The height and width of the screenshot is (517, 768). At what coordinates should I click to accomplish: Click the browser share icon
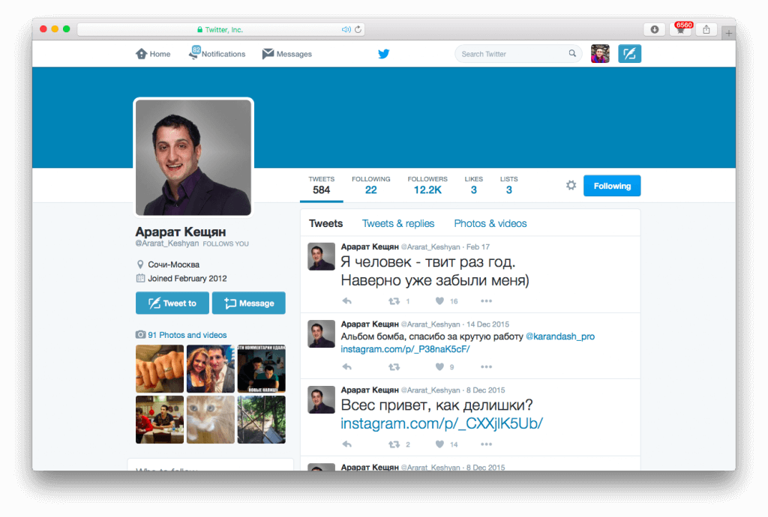[706, 29]
